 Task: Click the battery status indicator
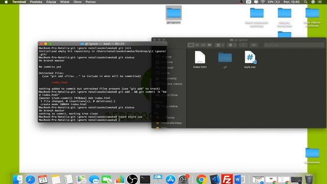click(274, 2)
